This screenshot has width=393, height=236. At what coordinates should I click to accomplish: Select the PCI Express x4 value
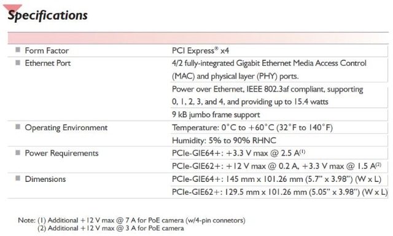click(x=201, y=50)
